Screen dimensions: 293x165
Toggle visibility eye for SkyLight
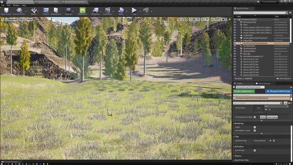coord(235,54)
